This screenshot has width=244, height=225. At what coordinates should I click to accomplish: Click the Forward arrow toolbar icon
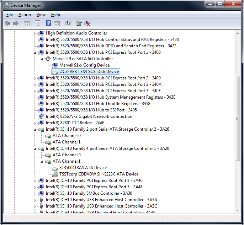point(16,23)
